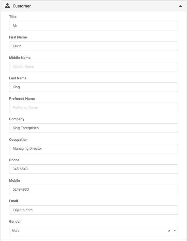Click the empty Preferred Name field
Image resolution: width=187 pixels, height=241 pixels.
(x=93, y=108)
